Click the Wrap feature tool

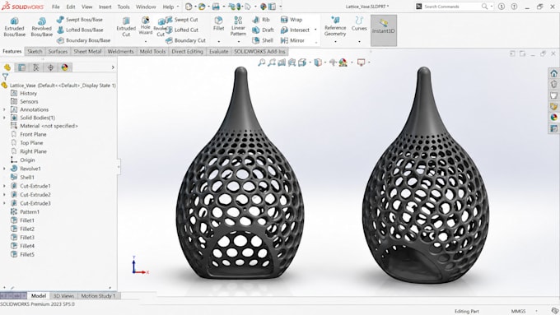point(292,20)
